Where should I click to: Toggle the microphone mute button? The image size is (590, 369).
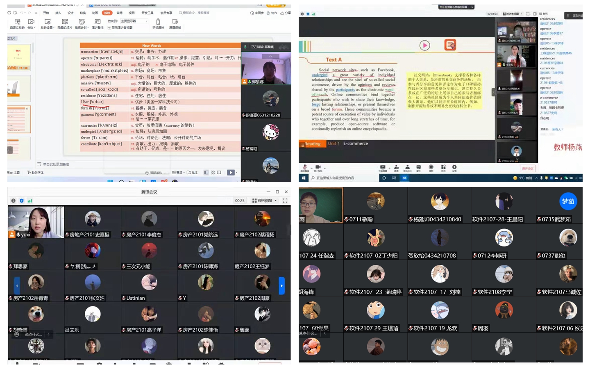(x=304, y=167)
